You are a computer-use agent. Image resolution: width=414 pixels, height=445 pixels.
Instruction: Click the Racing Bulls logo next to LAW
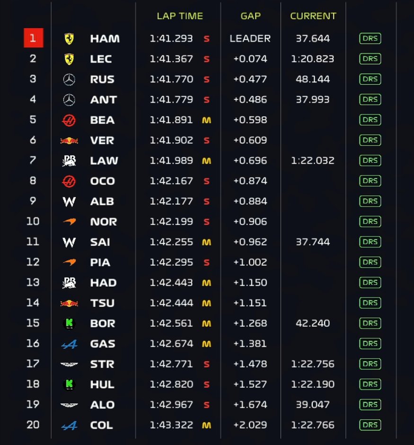(69, 161)
